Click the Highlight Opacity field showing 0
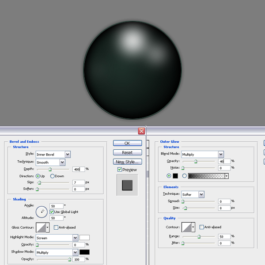The image size is (265, 265). click(x=79, y=245)
